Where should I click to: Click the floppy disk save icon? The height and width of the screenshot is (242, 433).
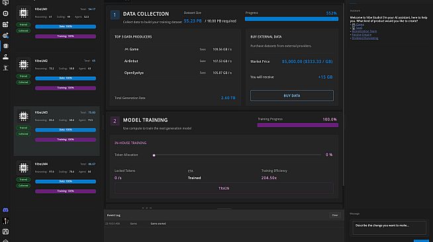click(x=5, y=231)
